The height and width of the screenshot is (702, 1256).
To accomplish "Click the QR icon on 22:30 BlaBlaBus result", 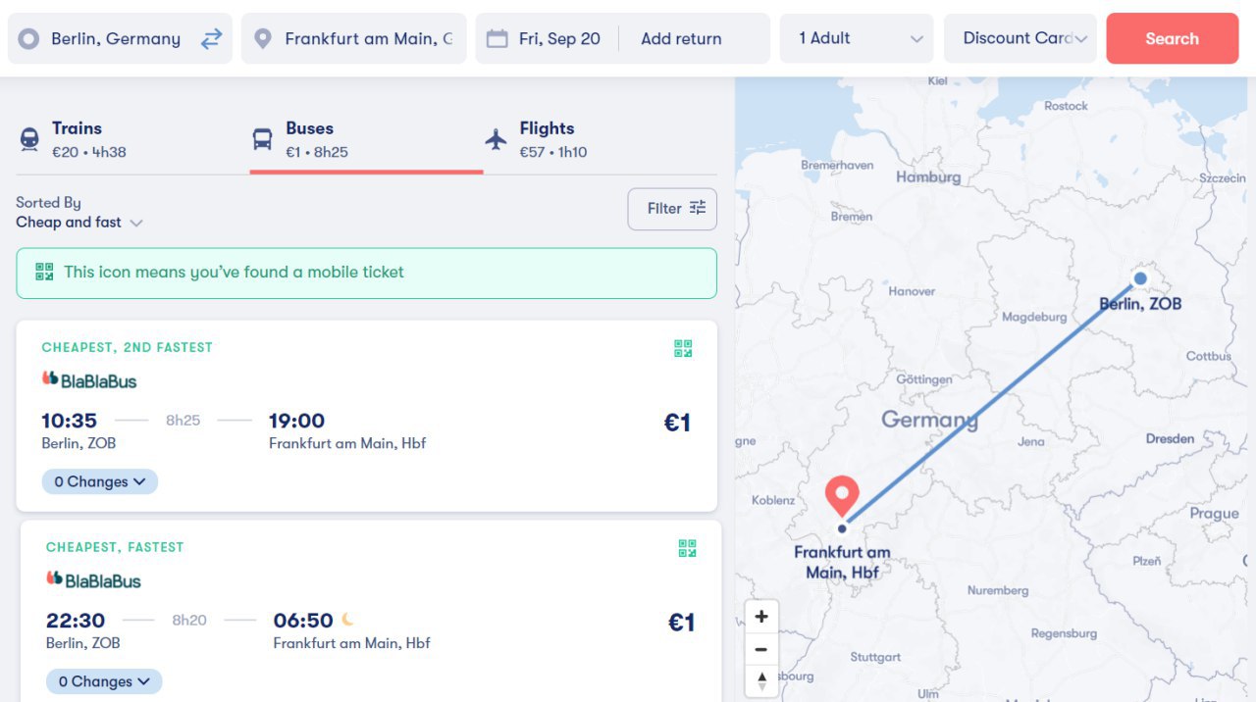I will pos(687,548).
